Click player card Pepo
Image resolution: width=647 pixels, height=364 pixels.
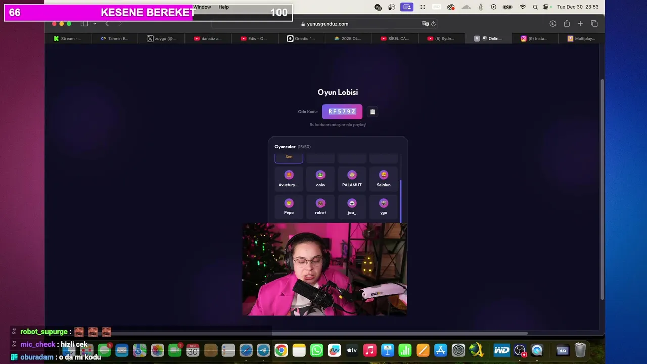coord(289,207)
